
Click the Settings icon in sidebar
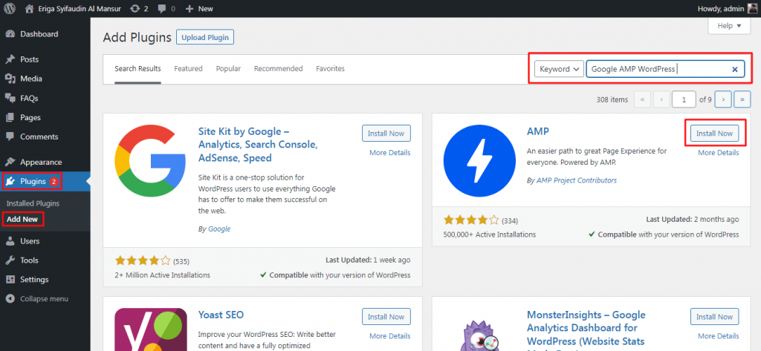point(10,280)
